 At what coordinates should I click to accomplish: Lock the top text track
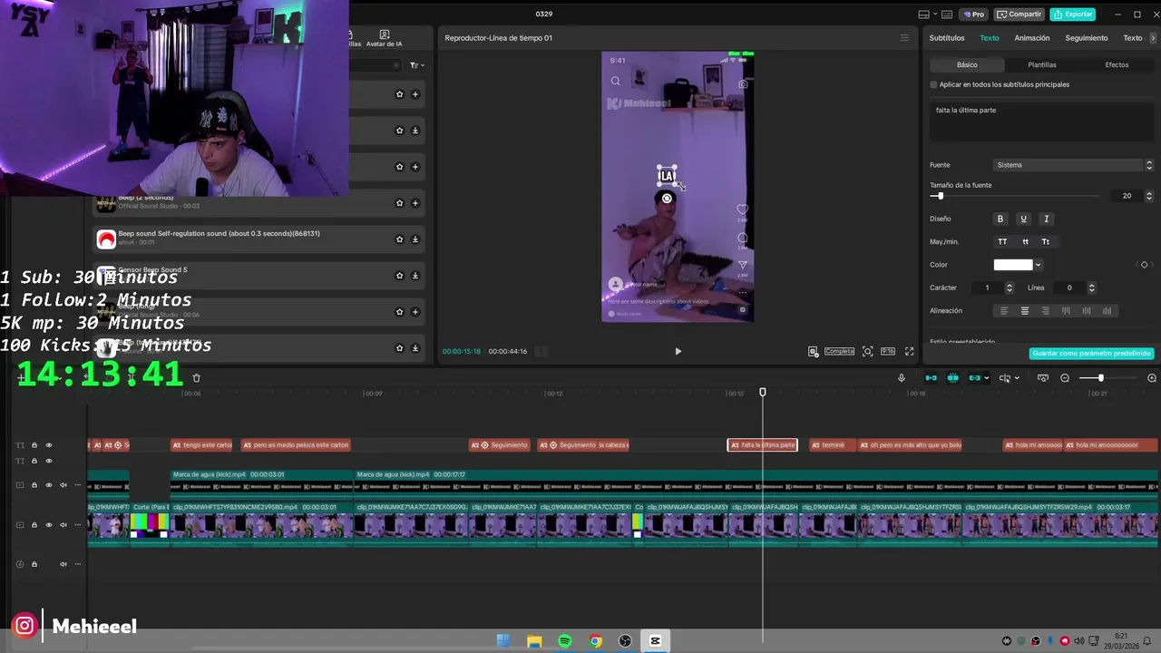tap(34, 445)
